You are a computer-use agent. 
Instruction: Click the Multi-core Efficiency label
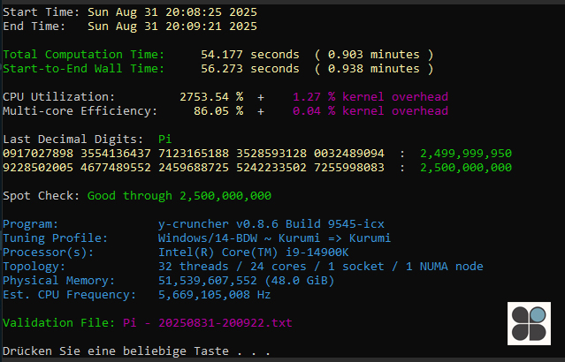click(80, 111)
